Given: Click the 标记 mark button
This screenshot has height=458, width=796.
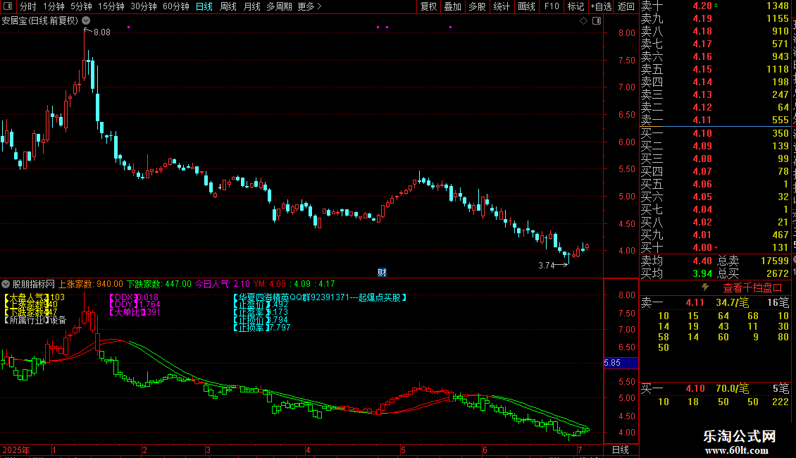Looking at the screenshot, I should pos(576,6).
